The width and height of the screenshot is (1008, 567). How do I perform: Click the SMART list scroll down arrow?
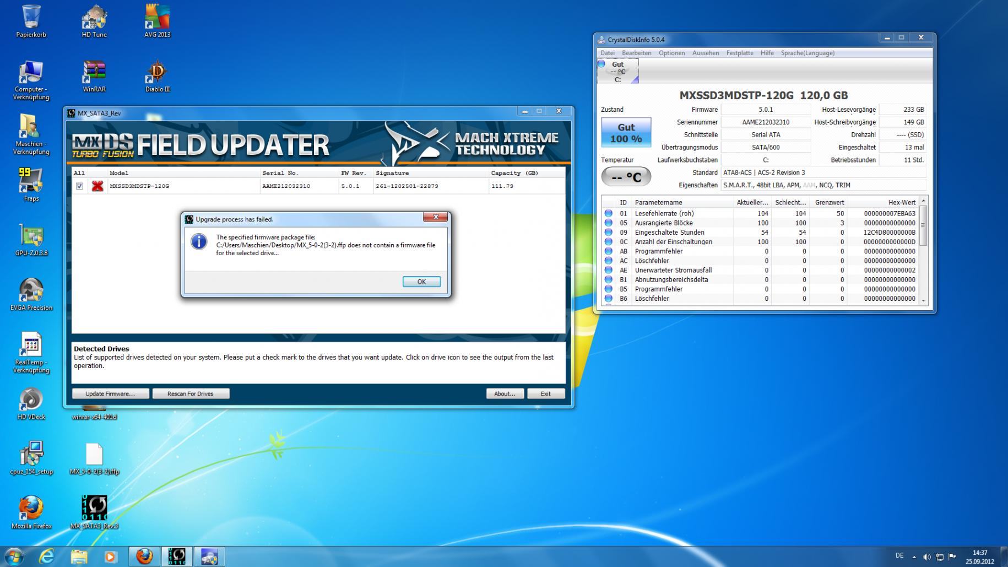point(924,301)
